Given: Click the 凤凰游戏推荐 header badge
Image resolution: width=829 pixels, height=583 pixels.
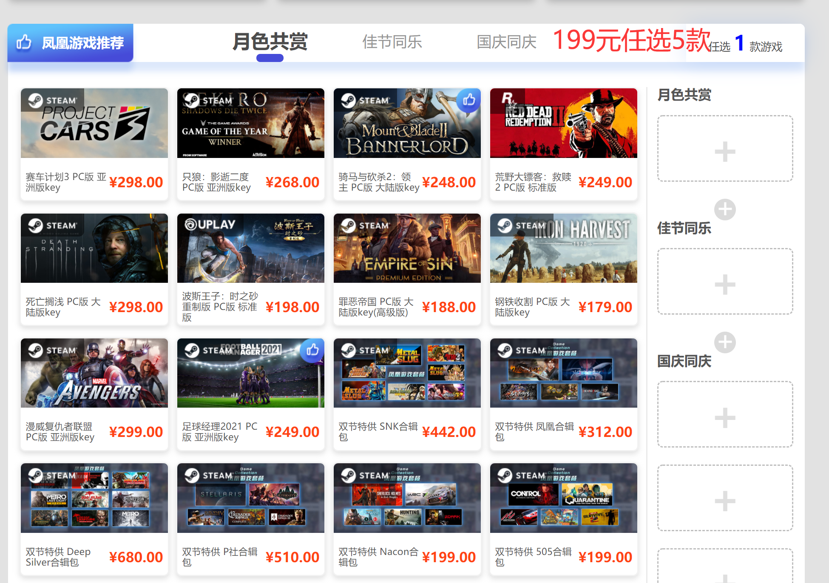Looking at the screenshot, I should (71, 42).
